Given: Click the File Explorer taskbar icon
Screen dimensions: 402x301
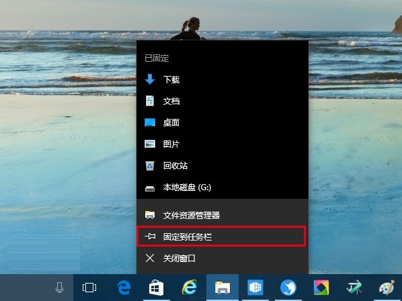Looking at the screenshot, I should (x=223, y=287).
